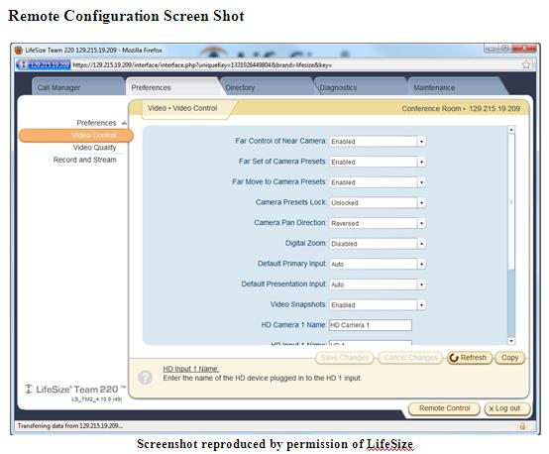The image size is (549, 454).
Task: Open Video Quality in the sidebar
Action: point(94,148)
